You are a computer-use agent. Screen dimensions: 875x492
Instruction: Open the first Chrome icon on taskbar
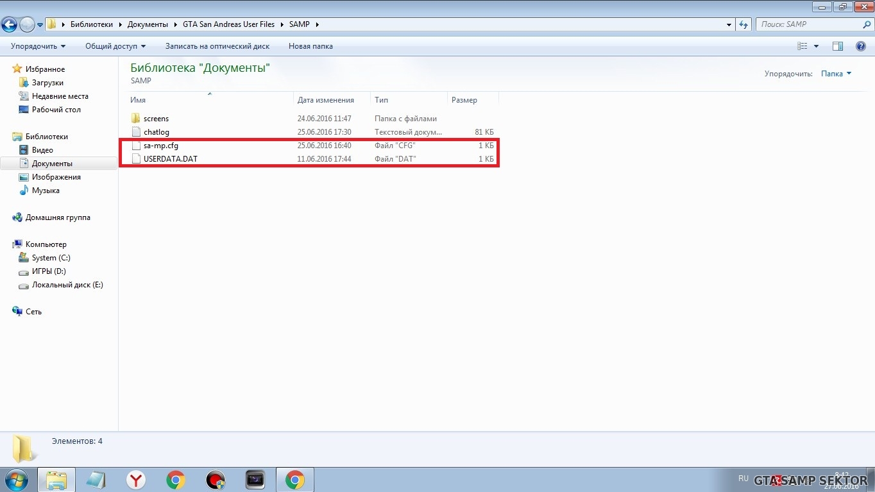(175, 480)
